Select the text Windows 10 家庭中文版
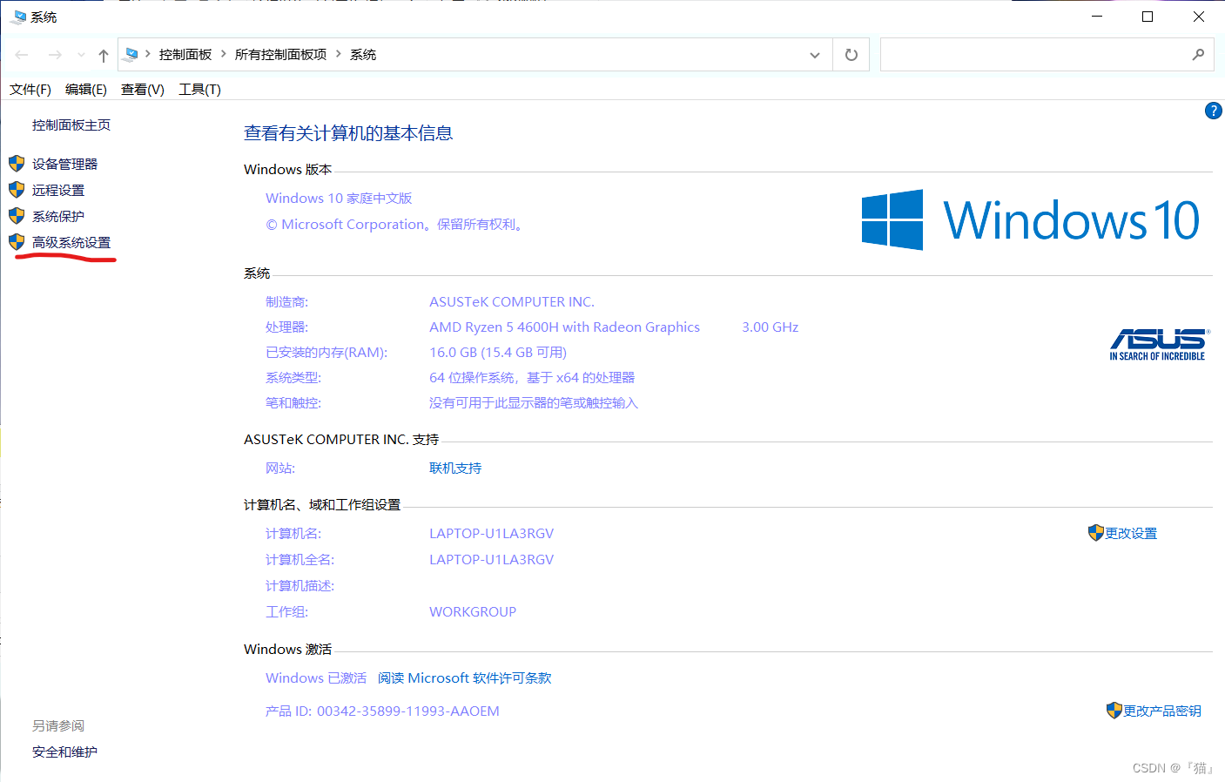This screenshot has width=1225, height=782. 339,199
